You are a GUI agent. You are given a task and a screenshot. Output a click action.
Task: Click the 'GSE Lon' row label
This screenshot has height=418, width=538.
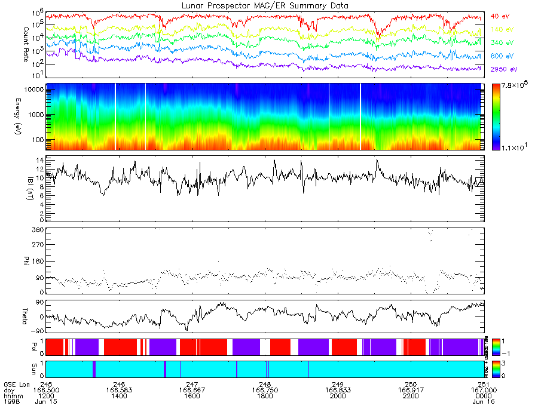click(x=17, y=385)
